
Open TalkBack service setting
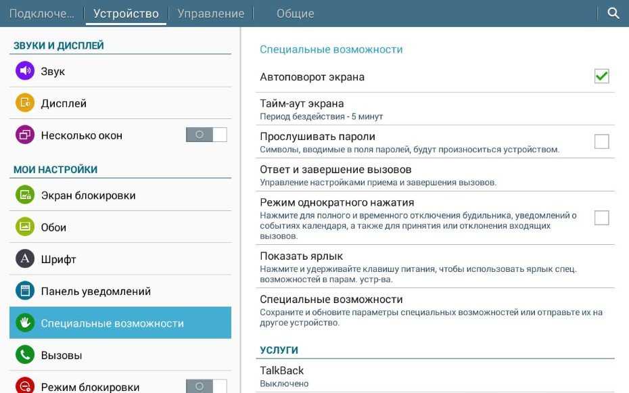point(436,376)
